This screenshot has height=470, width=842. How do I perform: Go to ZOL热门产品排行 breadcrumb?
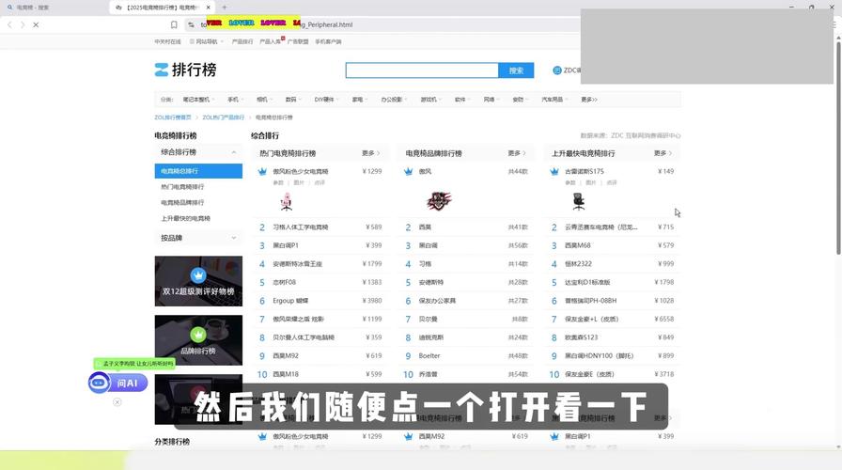click(223, 117)
